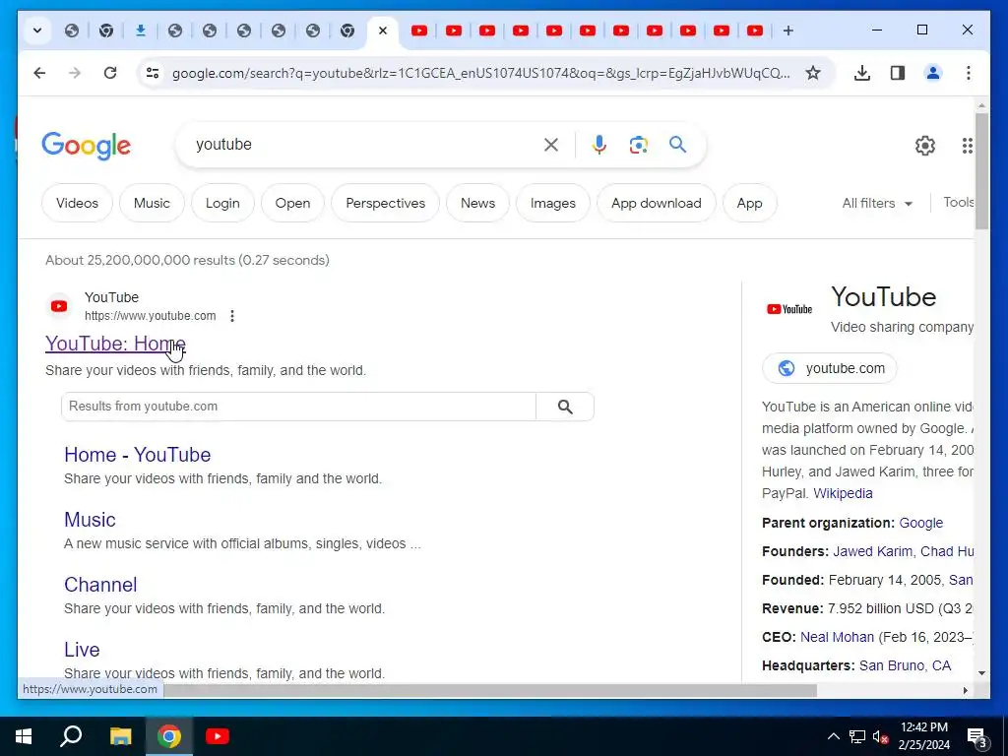Image resolution: width=1008 pixels, height=756 pixels.
Task: Submit search with the magnifier icon
Action: 677,144
